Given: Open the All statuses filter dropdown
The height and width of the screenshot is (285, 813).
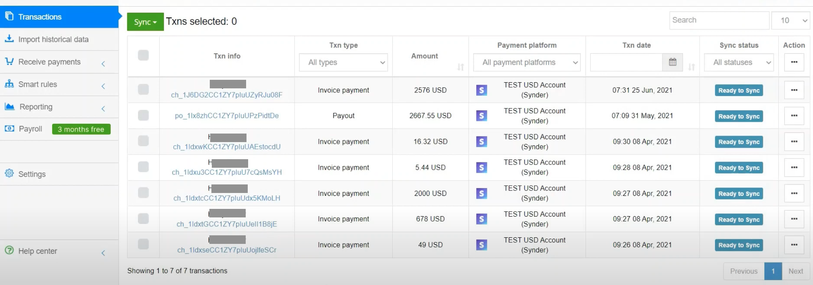Looking at the screenshot, I should [739, 62].
